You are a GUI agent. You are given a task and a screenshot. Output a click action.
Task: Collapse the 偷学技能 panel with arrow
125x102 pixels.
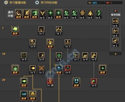pyautogui.click(x=115, y=54)
